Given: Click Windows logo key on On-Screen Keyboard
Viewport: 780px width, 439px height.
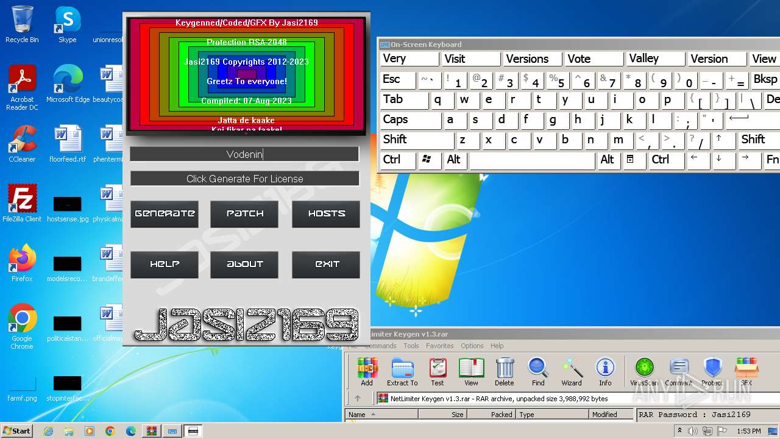Looking at the screenshot, I should 430,160.
